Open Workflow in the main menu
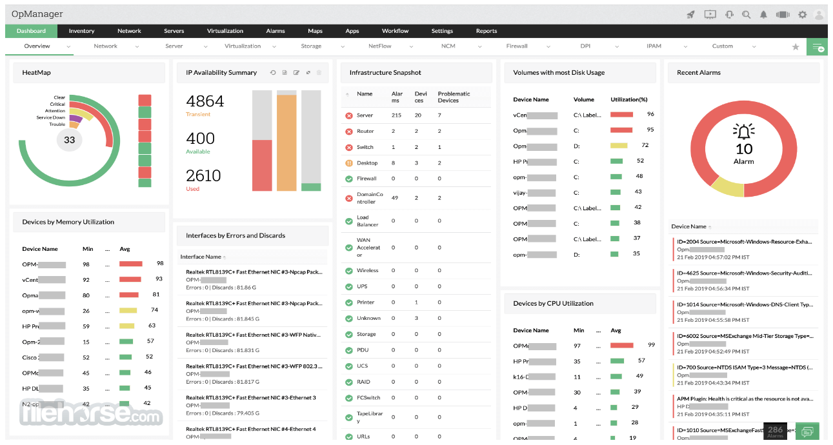The height and width of the screenshot is (445, 833). pos(395,31)
